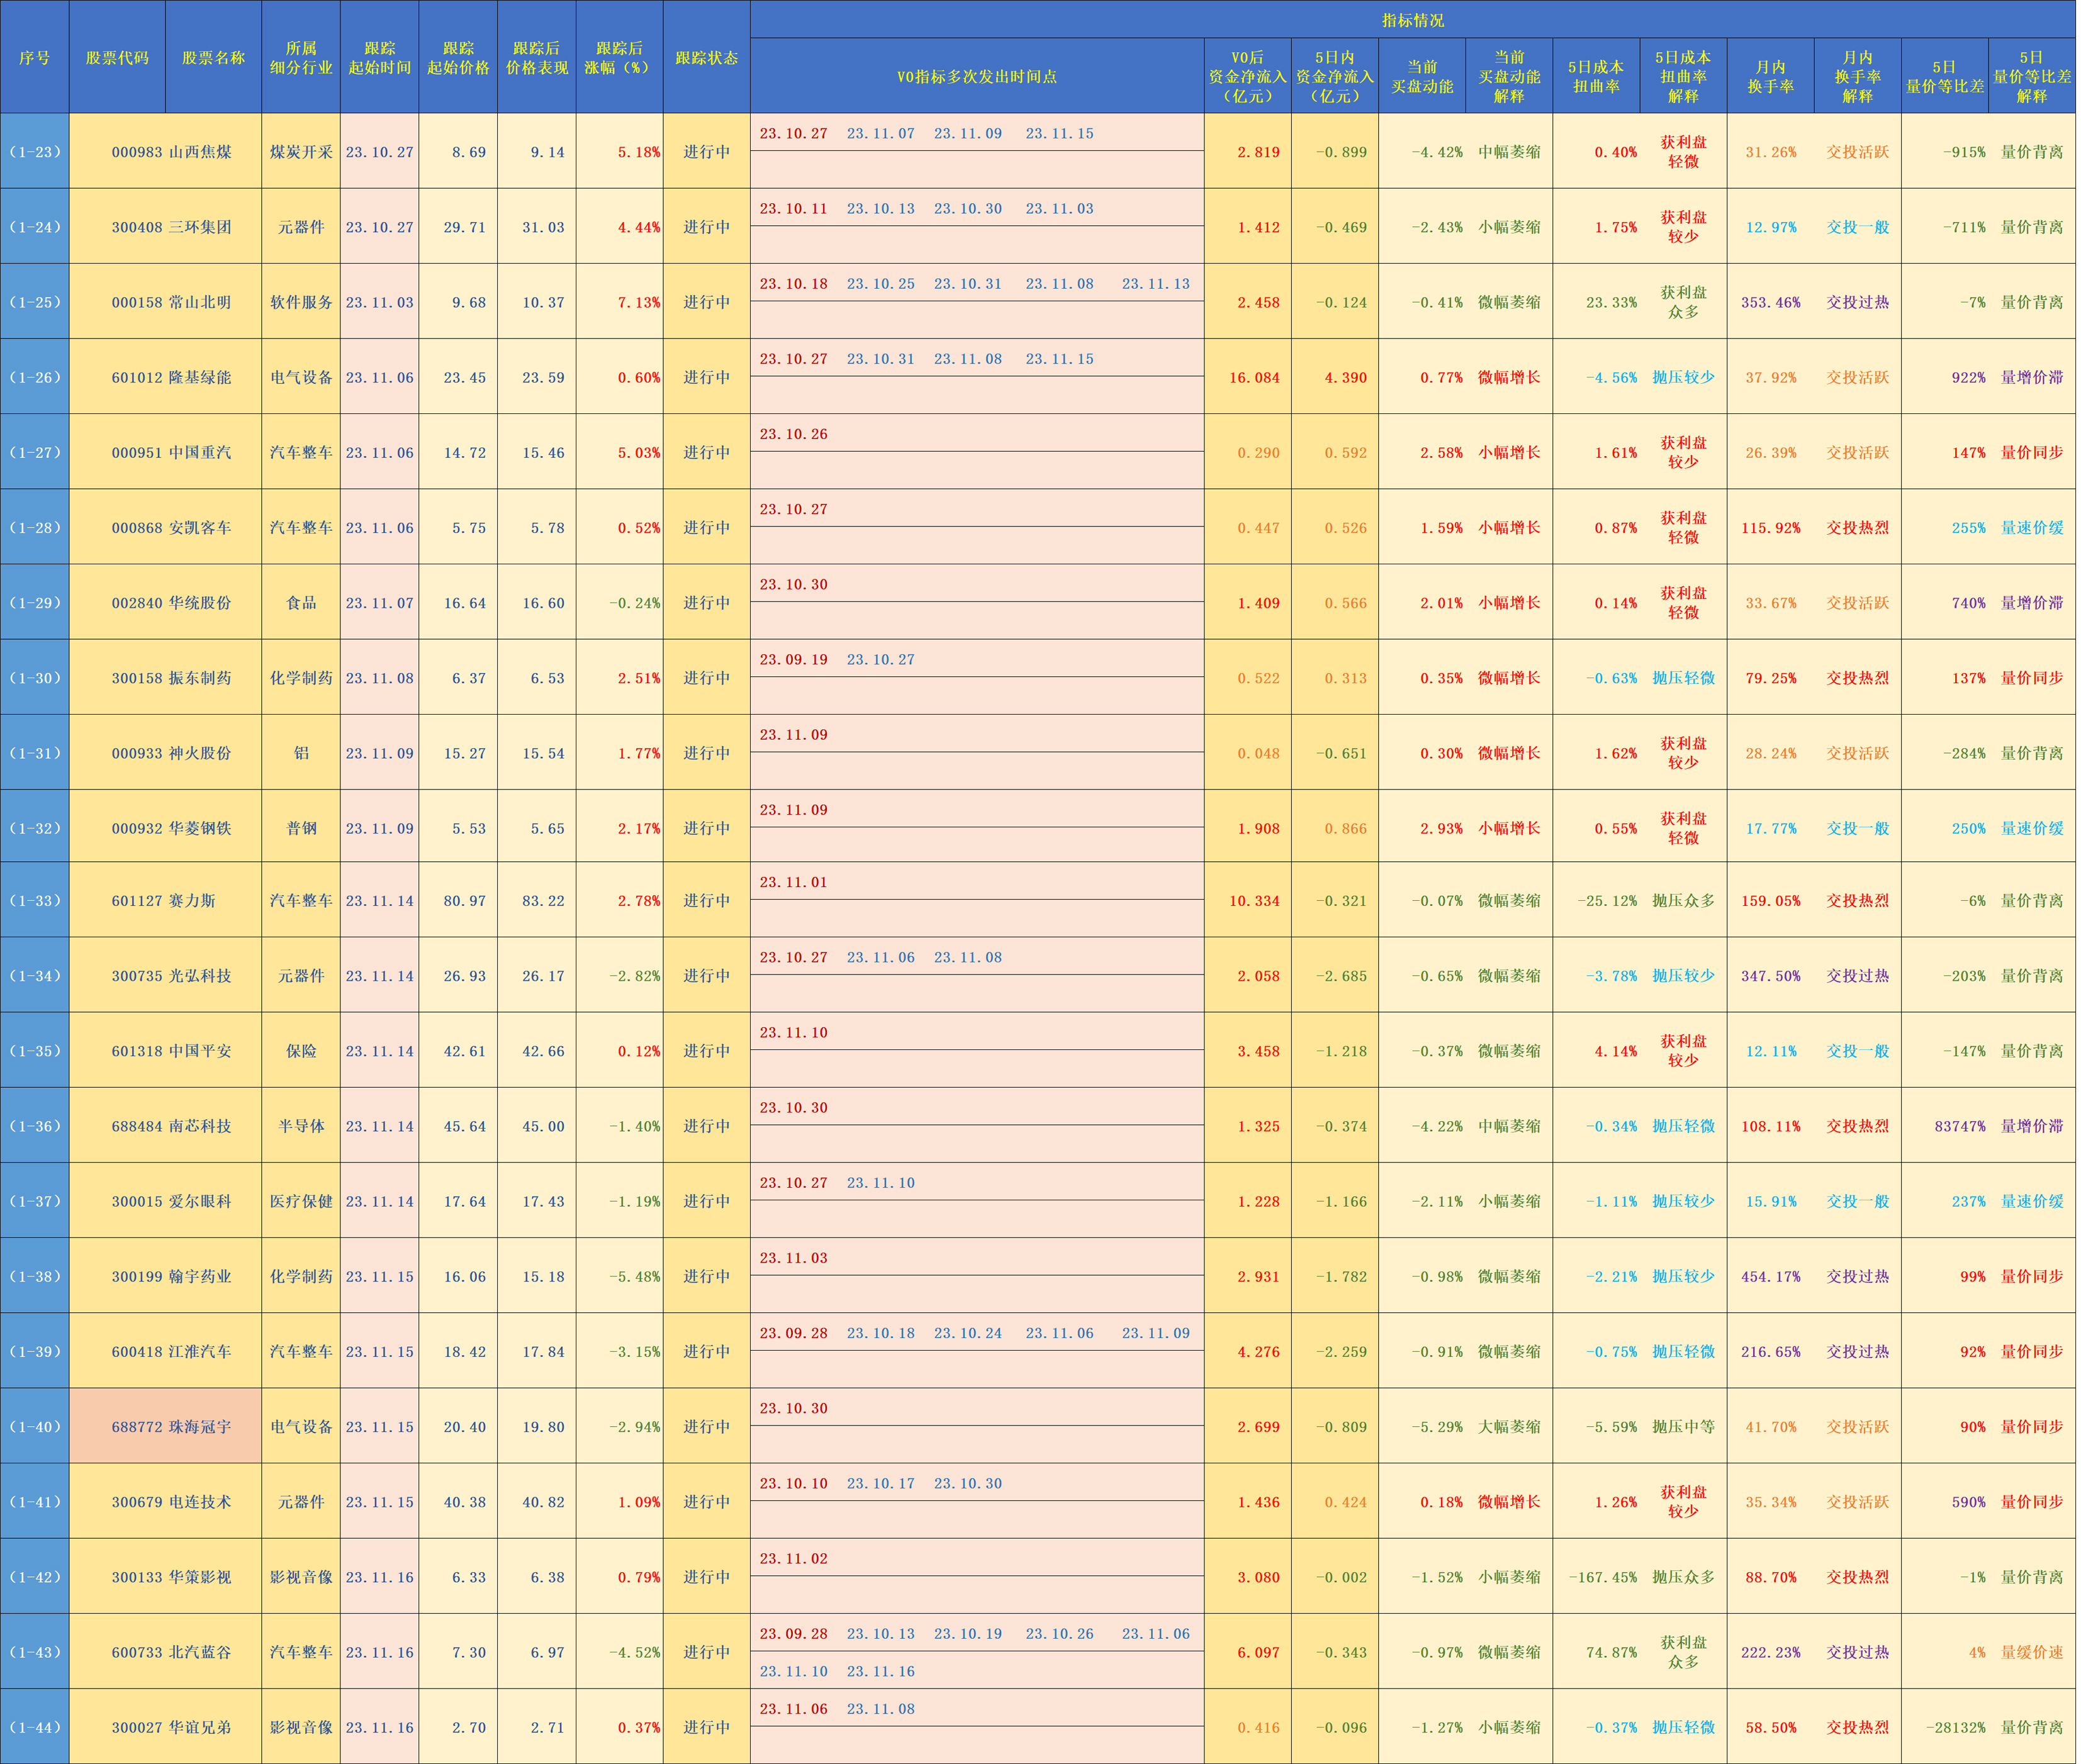
Task: Select stock cell 300015 爱尔眼科
Action: [166, 1200]
